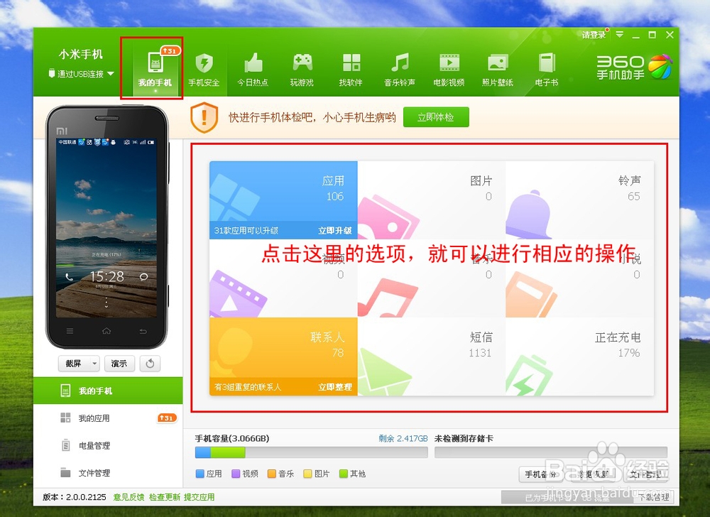Open 音乐铃声 music note icon

click(400, 69)
